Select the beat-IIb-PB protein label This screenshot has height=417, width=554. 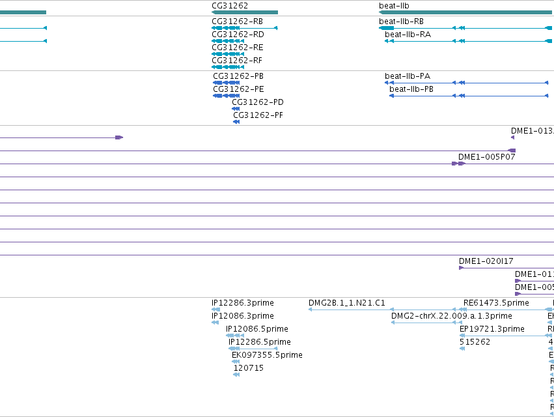pyautogui.click(x=411, y=89)
